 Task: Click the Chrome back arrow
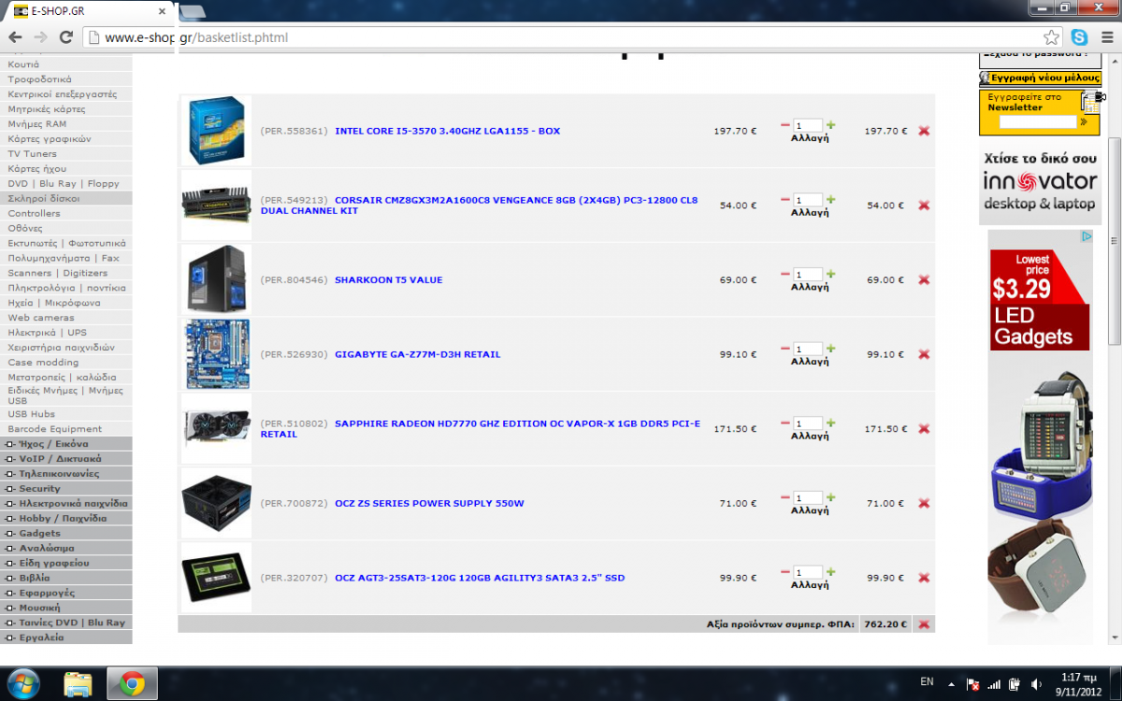coord(15,37)
